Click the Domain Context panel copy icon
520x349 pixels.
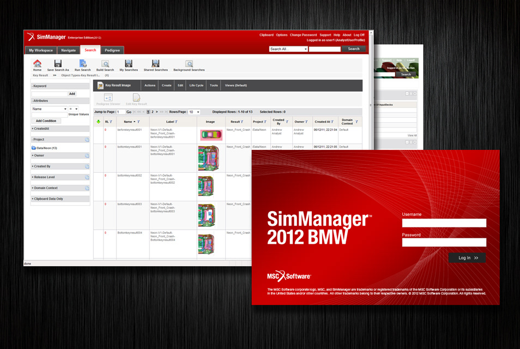(x=87, y=188)
